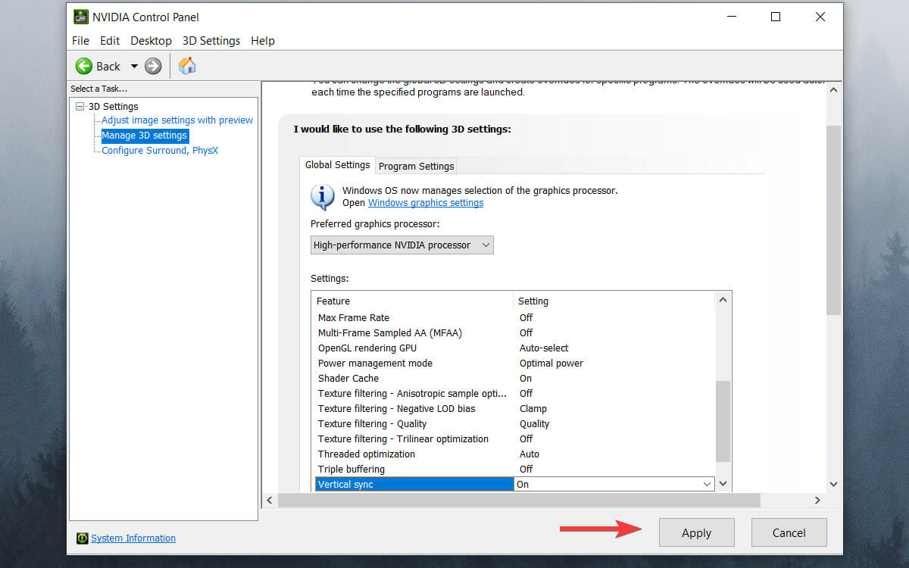909x568 pixels.
Task: Select Texture filtering - Anisotropic sample row
Action: (x=514, y=394)
